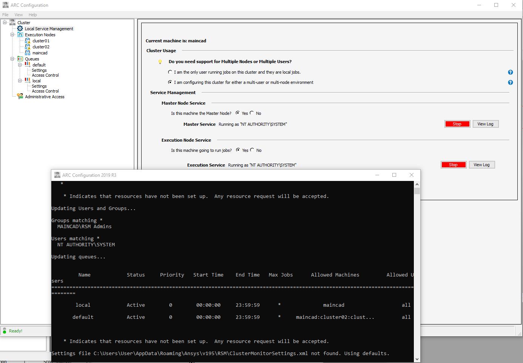This screenshot has width=523, height=363.
Task: Click the Execution Nodes icon in the tree
Action: [x=20, y=34]
